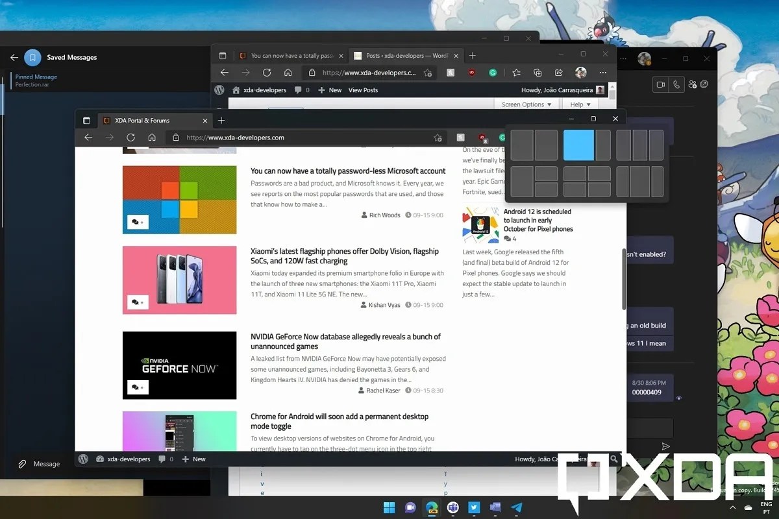Viewport: 779px width, 519px height.
Task: Start video call in chat window
Action: [x=662, y=84]
